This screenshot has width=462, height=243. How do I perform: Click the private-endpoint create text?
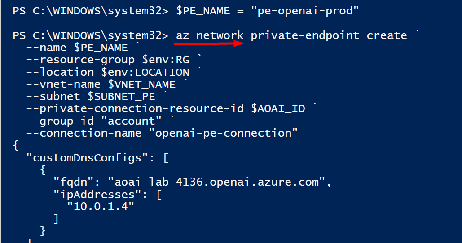[329, 35]
